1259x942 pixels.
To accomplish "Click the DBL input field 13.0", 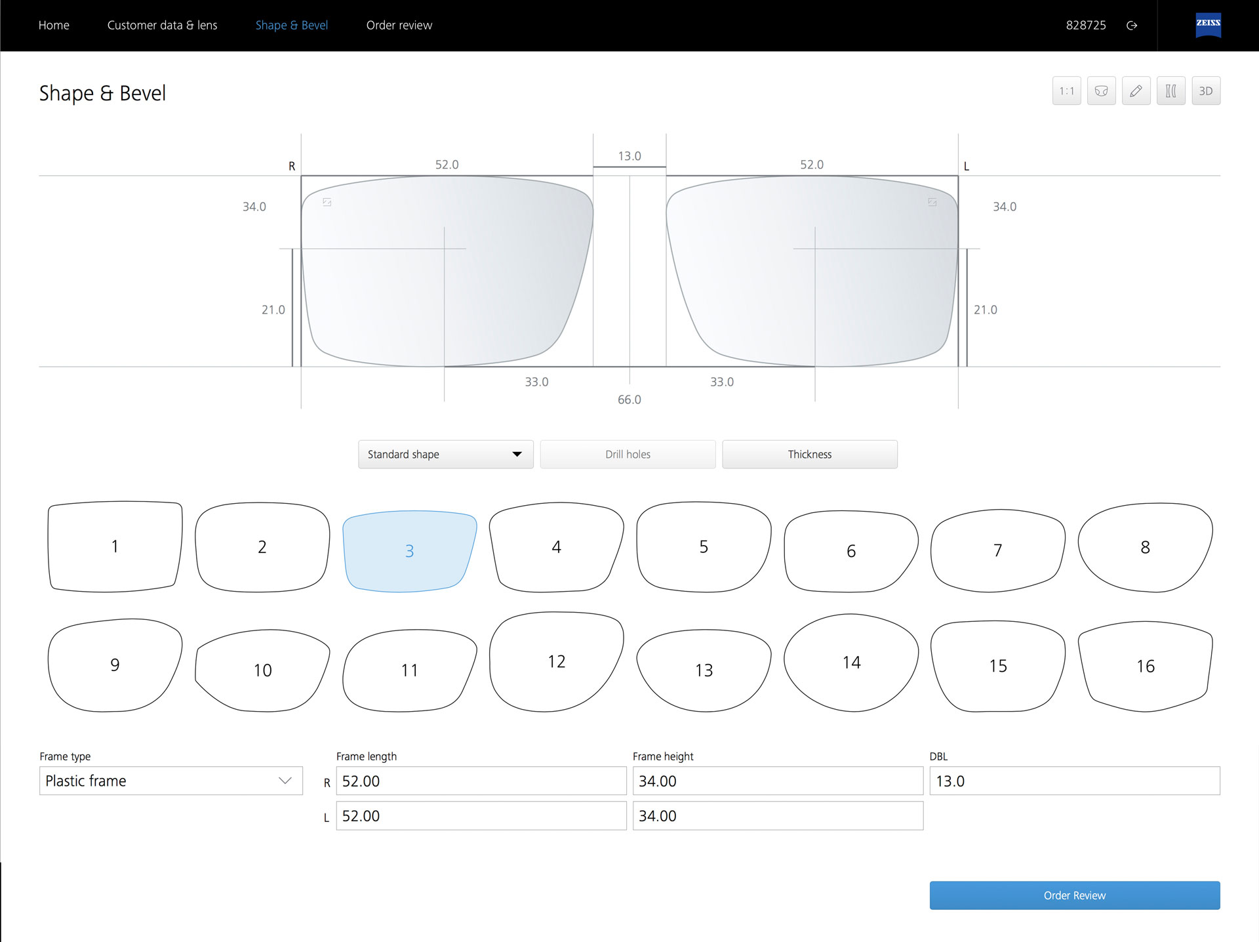I will (x=1075, y=781).
